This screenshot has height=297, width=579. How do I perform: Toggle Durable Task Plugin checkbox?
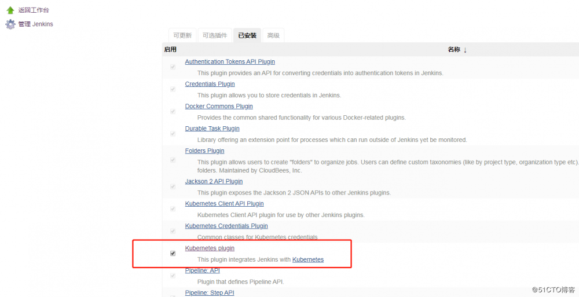[173, 134]
